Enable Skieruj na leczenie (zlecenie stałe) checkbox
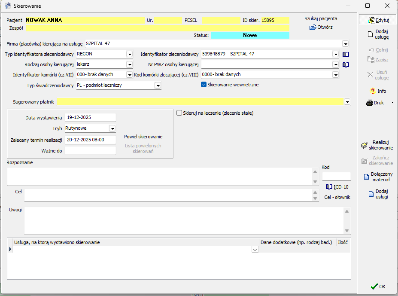The width and height of the screenshot is (398, 296). [179, 113]
